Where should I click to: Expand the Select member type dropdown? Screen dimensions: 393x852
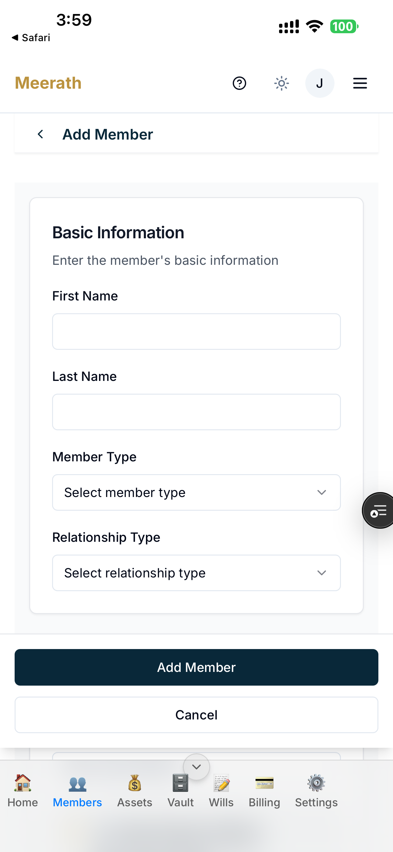[x=196, y=492]
